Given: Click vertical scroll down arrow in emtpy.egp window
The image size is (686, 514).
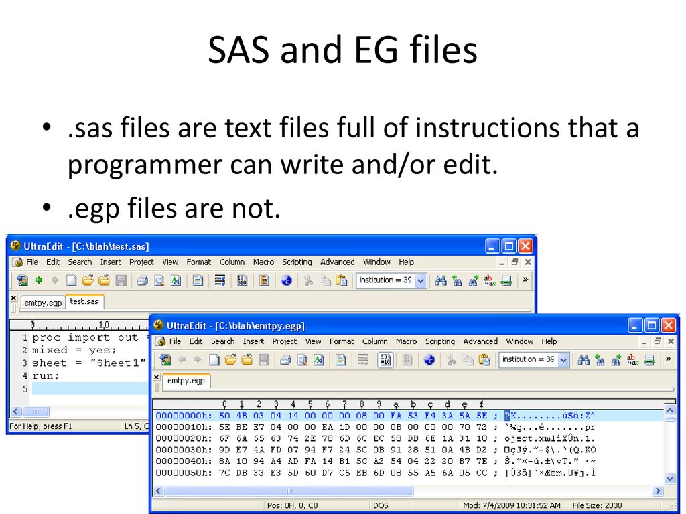Looking at the screenshot, I should pyautogui.click(x=669, y=479).
